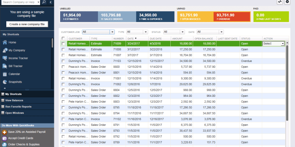Collapse the left sidebar arrow icon
This screenshot has width=295, height=147.
point(50,2)
